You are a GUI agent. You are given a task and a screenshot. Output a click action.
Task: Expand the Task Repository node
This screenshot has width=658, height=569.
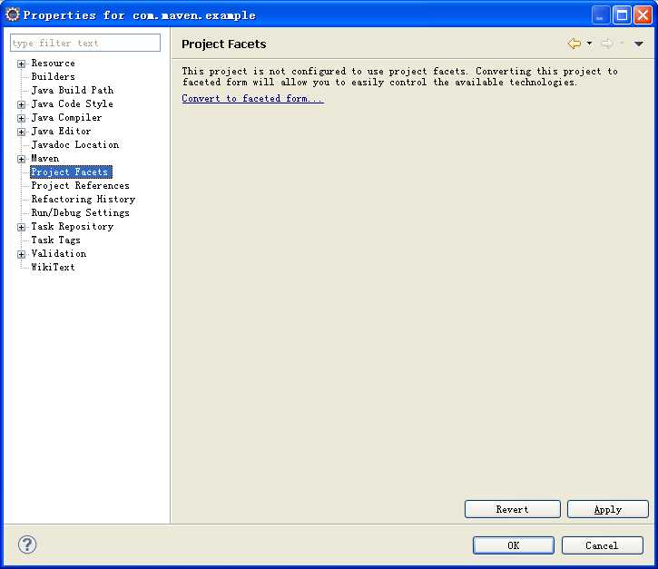click(21, 227)
